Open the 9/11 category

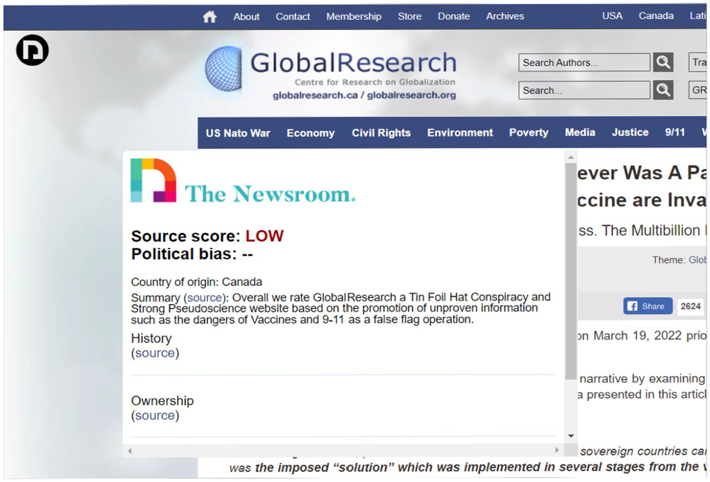point(675,133)
